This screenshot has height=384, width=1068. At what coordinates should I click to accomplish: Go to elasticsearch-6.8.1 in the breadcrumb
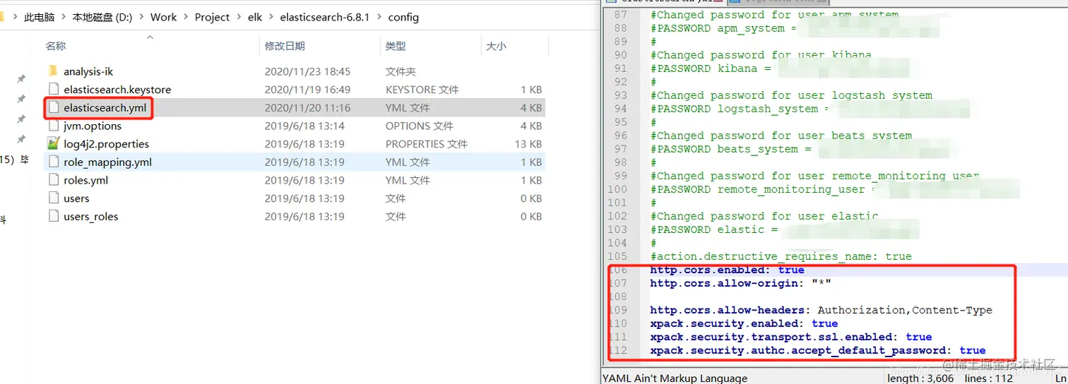pos(324,17)
